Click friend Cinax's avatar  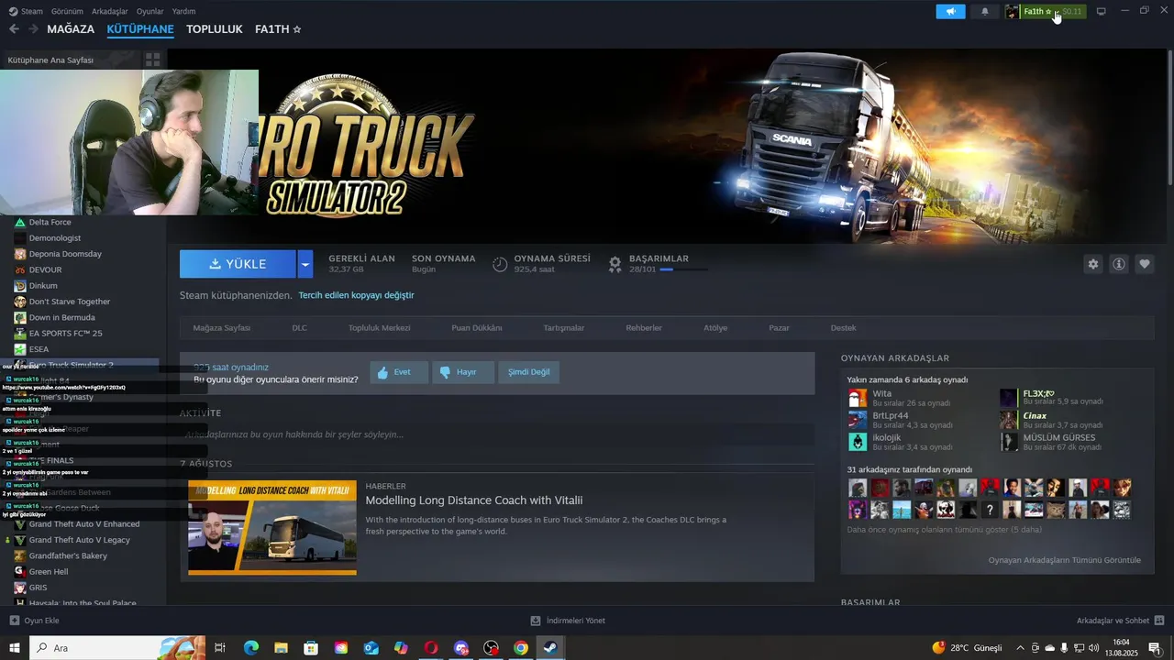tap(1009, 420)
